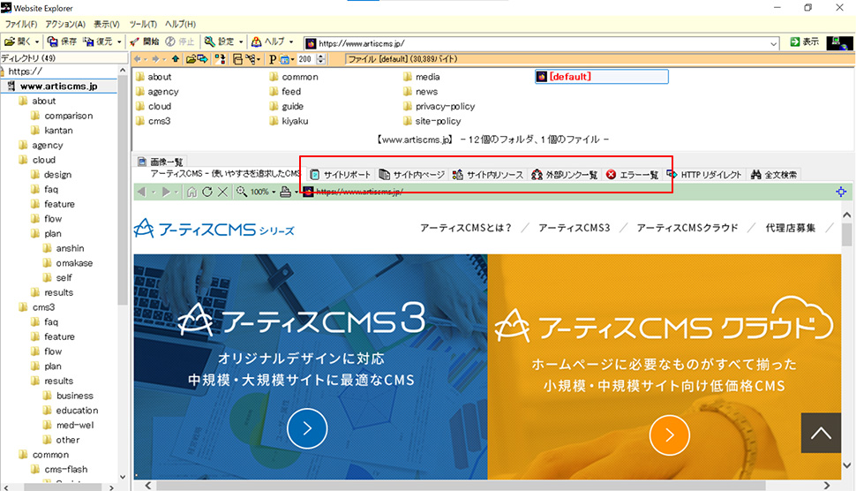This screenshot has width=856, height=491.
Task: Switch to the サイト内リソース tab
Action: click(x=488, y=175)
